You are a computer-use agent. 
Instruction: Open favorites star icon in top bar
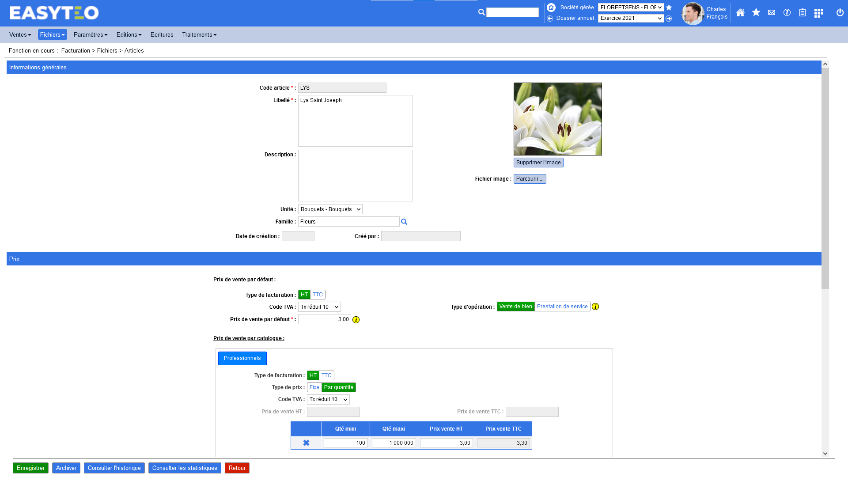click(756, 13)
